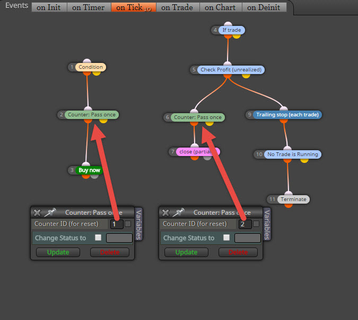
Task: Click the yellow connector under block 2 Counter
Action: [x=103, y=121]
